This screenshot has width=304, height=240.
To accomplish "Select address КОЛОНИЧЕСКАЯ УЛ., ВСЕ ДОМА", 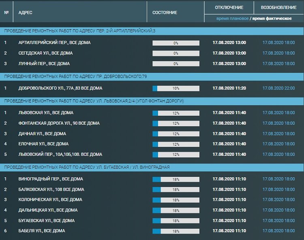I will (50, 200).
